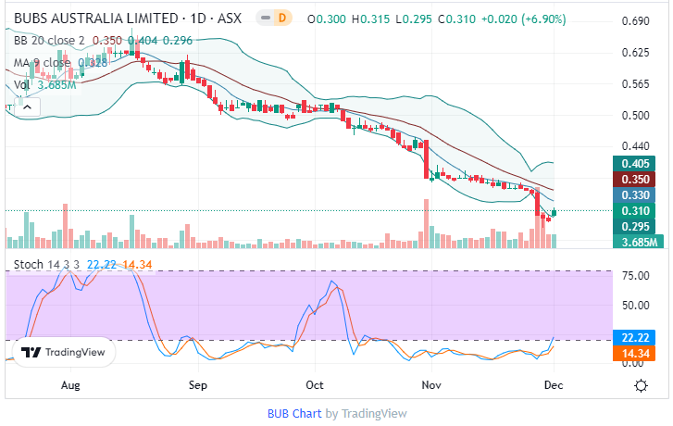Click the orange D delayed-data badge
The height and width of the screenshot is (426, 673).
coord(282,19)
